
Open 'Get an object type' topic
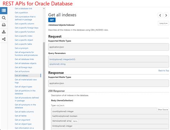coord(23,124)
